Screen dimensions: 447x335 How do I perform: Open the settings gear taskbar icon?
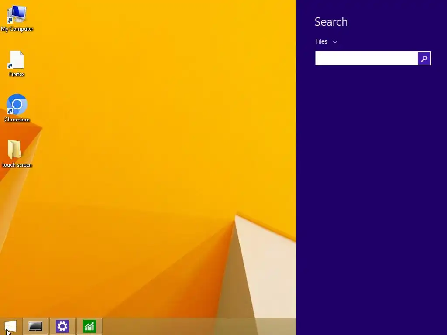[62, 326]
